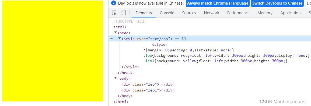Click the "DevTools is now available in Chinese!" message
The width and height of the screenshot is (311, 106).
click(151, 3)
